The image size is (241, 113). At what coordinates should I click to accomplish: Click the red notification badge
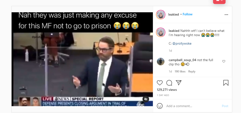click(219, 2)
